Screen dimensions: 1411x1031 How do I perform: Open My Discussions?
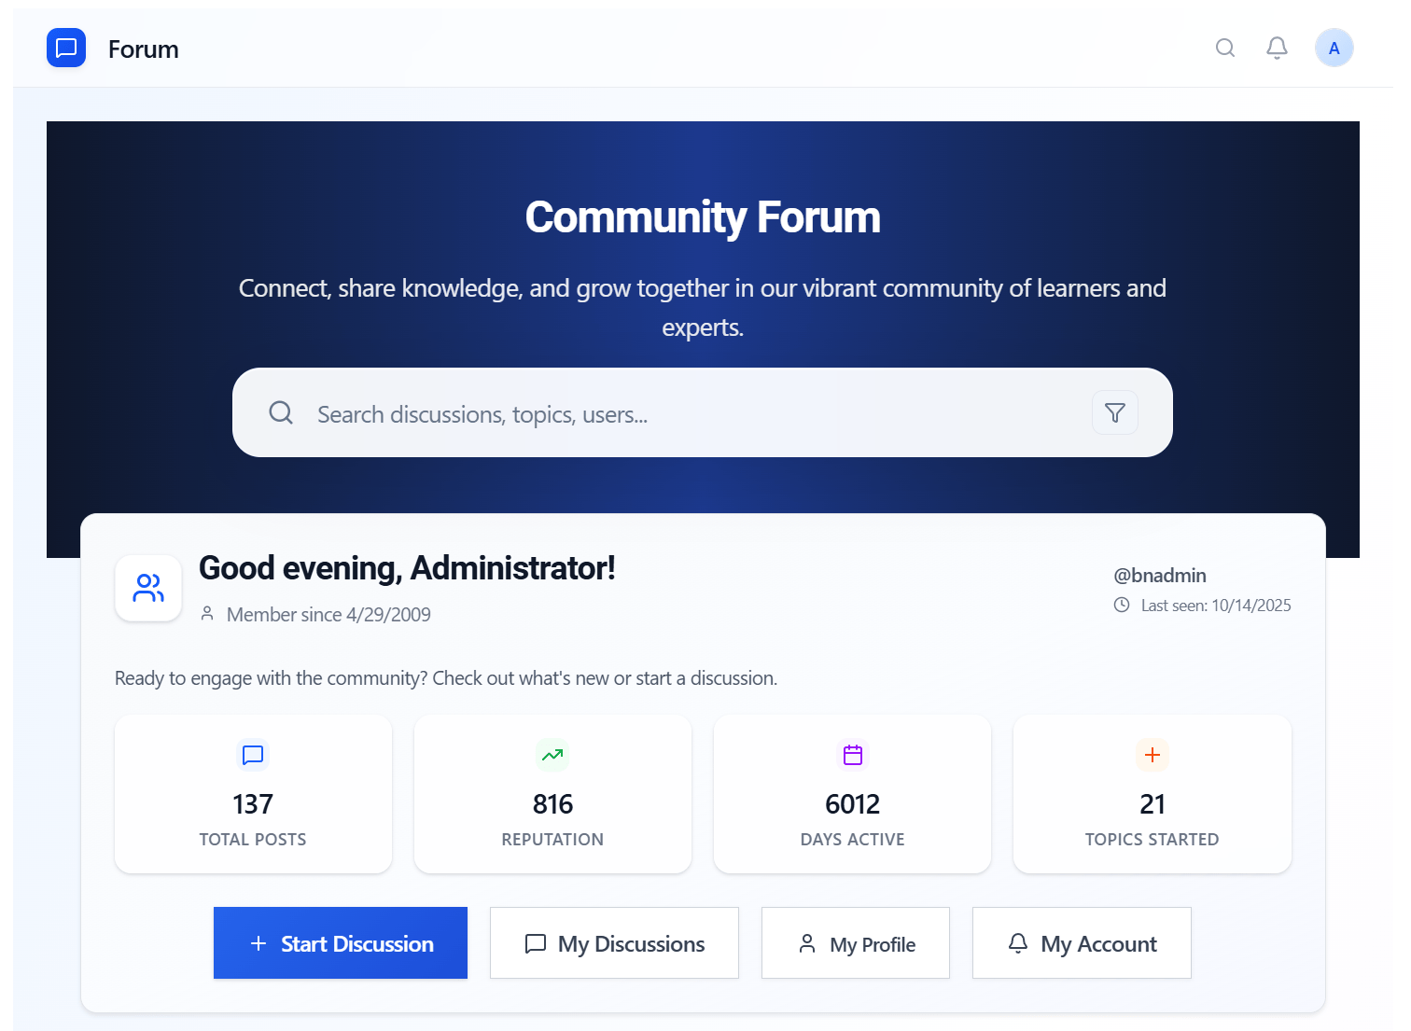(613, 943)
